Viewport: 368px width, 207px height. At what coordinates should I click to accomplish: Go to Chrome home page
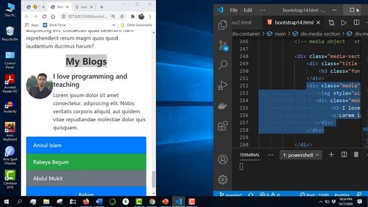click(x=53, y=17)
